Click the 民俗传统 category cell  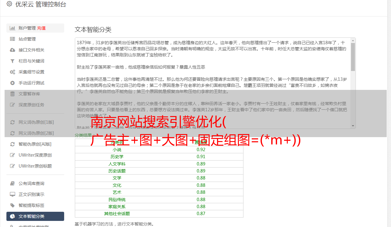tap(117, 200)
